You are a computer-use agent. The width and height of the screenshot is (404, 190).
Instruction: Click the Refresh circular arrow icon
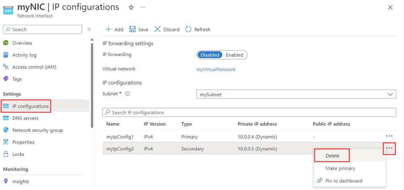[x=188, y=29]
